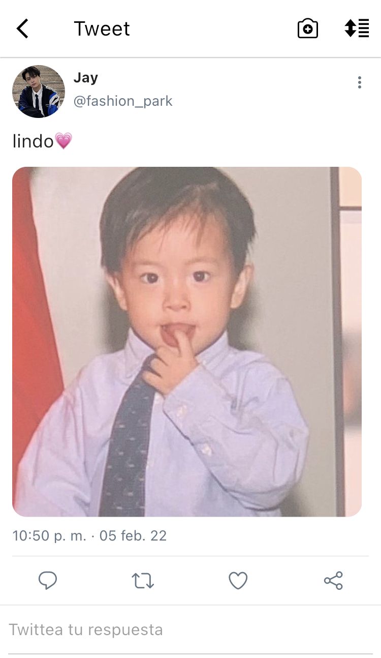Open the attached toddler photo
The width and height of the screenshot is (381, 658).
point(187,342)
